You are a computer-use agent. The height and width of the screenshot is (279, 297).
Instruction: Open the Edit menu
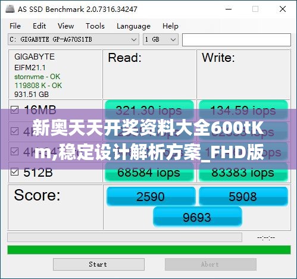tap(39, 26)
